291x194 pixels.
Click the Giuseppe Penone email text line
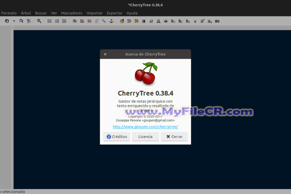(145, 120)
